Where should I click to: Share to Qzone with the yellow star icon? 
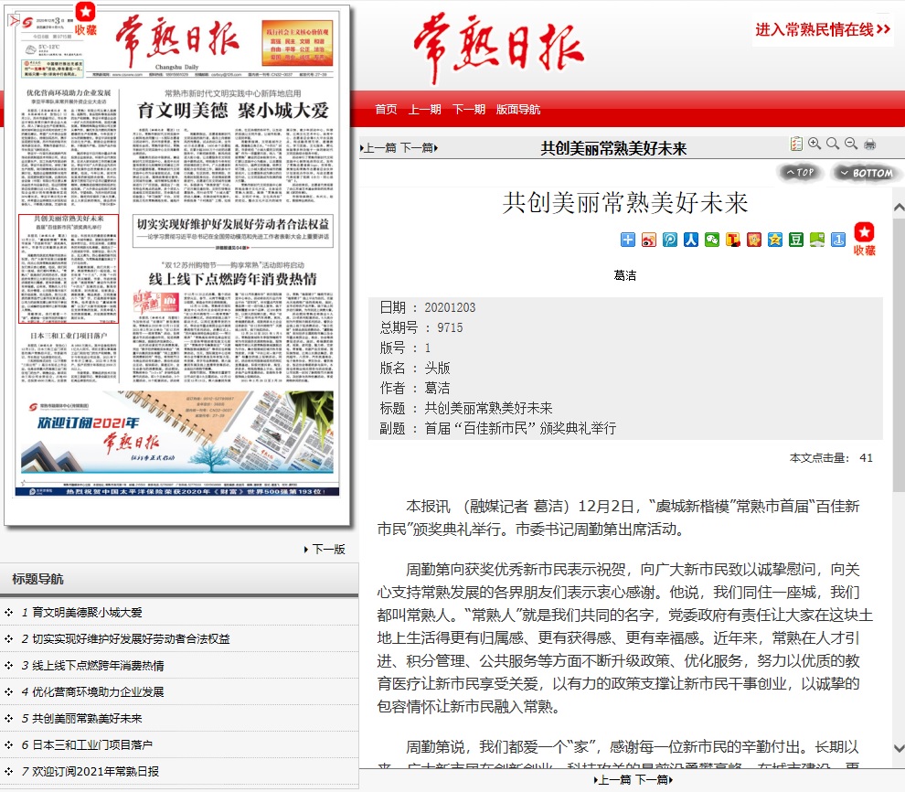[x=775, y=240]
